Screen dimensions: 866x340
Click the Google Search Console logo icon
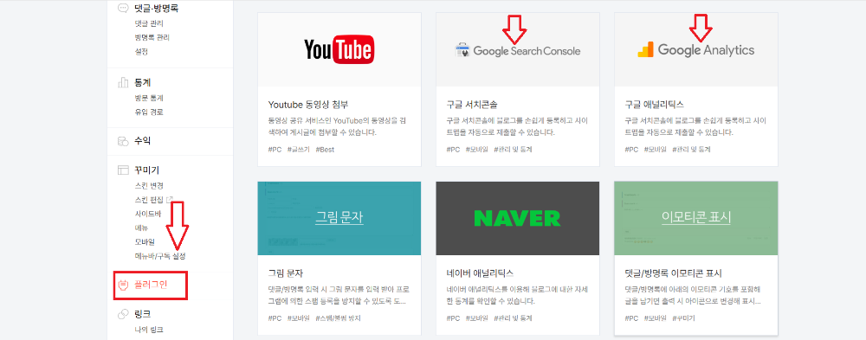click(462, 50)
